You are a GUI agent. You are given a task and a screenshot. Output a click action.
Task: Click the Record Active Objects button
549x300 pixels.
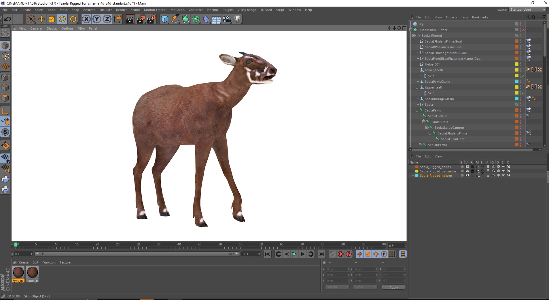pos(333,254)
